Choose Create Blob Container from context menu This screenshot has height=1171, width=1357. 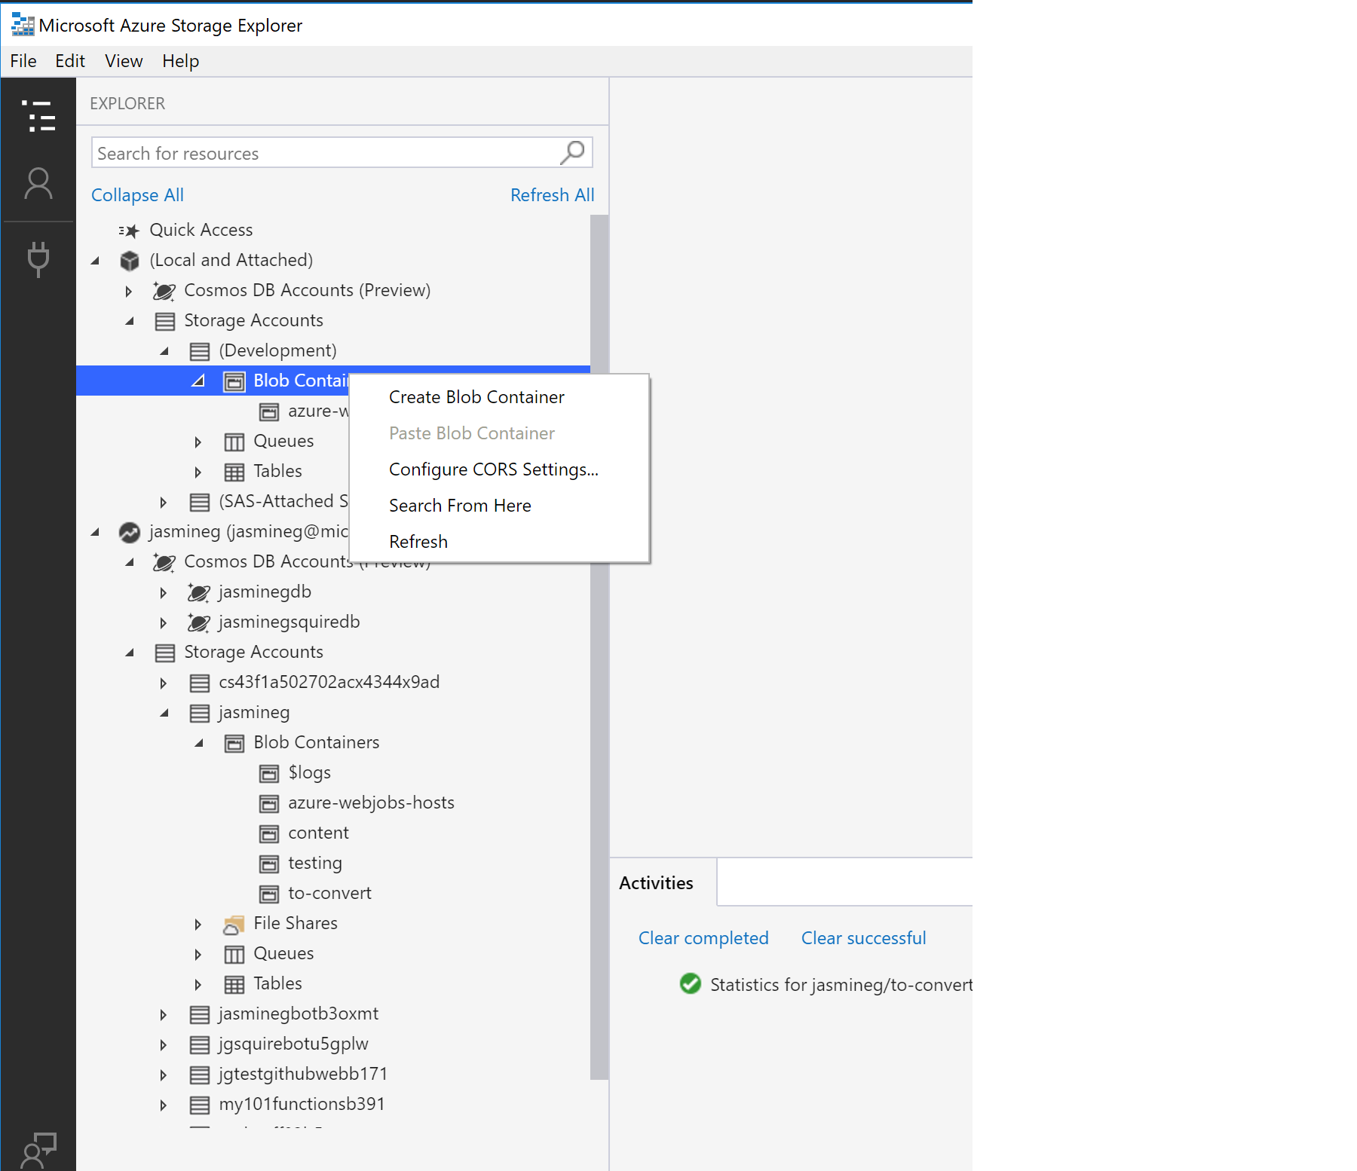point(499,397)
